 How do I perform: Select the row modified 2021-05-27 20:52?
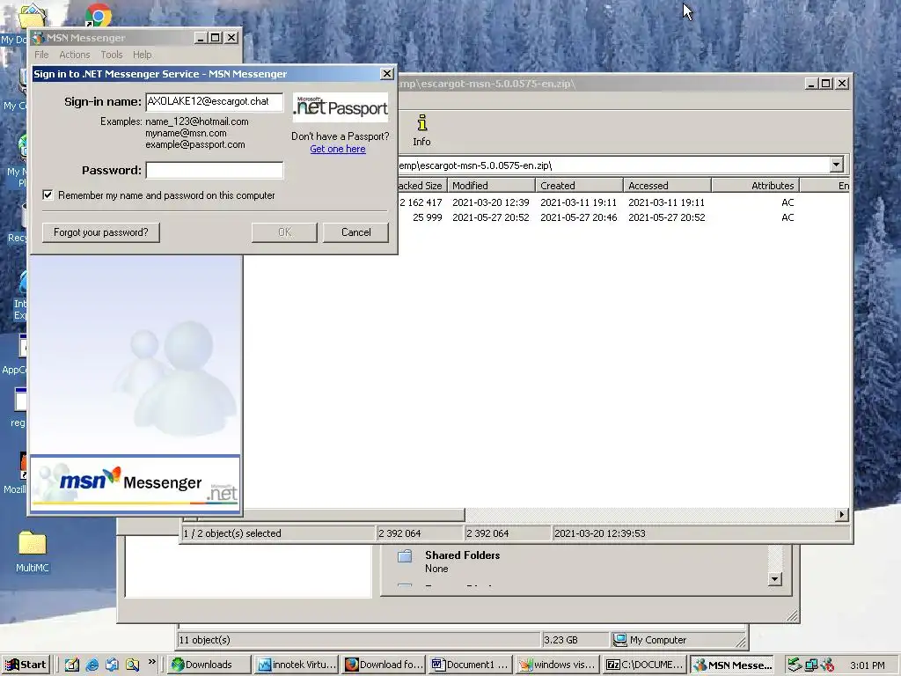point(624,217)
